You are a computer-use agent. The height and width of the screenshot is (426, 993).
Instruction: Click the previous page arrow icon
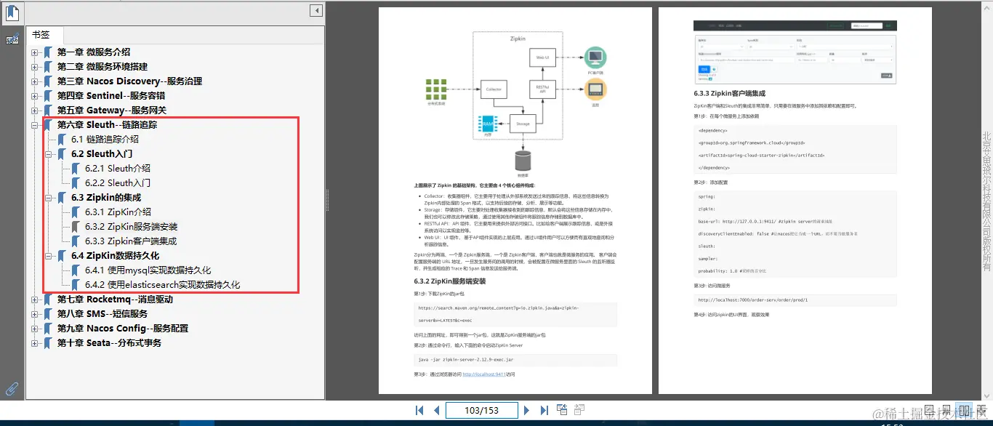coord(435,410)
